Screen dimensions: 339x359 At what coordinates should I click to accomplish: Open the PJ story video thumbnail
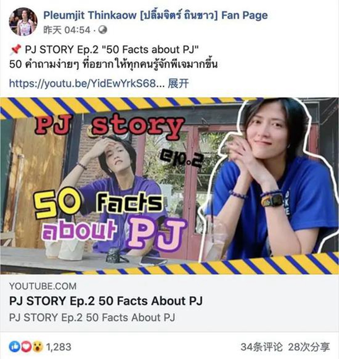[x=169, y=186]
